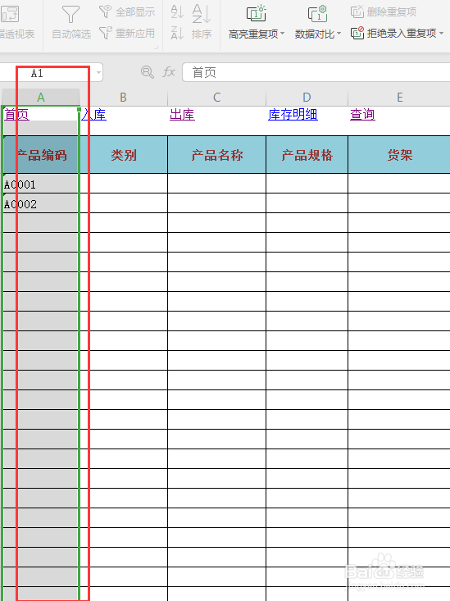
Task: Click Highlight Duplicates (高亮重复项) icon
Action: (256, 14)
